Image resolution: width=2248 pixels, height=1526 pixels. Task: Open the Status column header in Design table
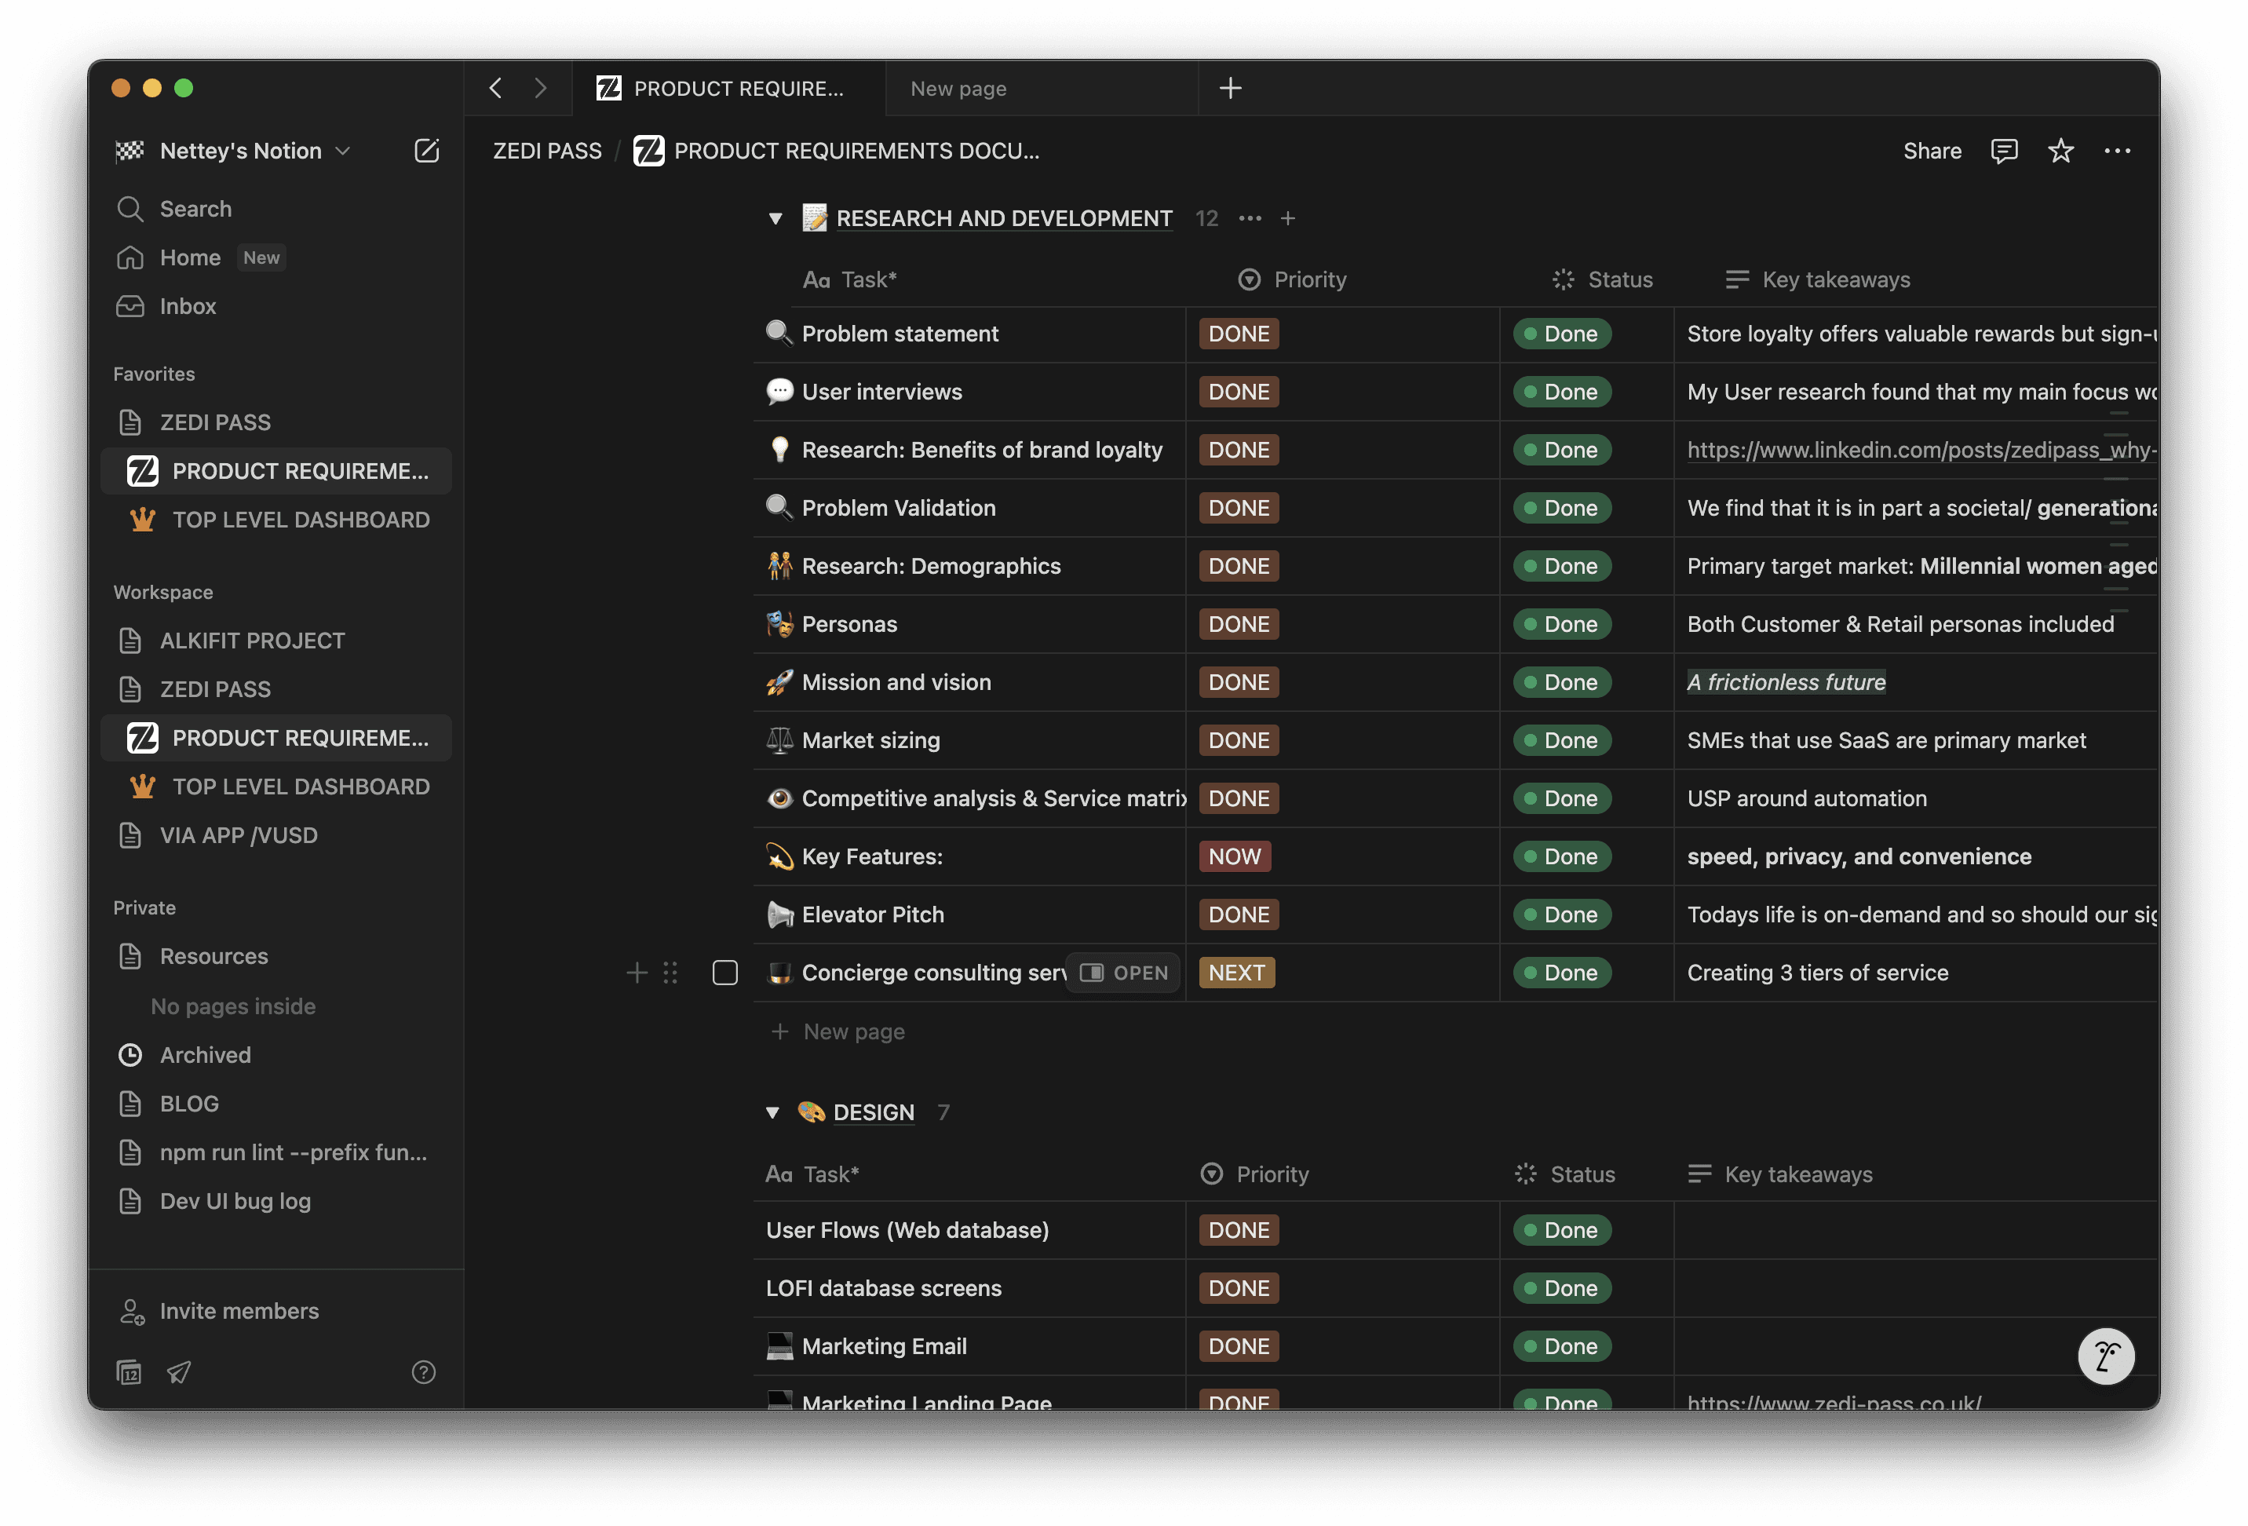[1565, 1174]
